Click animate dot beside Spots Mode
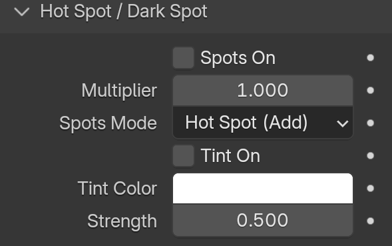 [370, 123]
